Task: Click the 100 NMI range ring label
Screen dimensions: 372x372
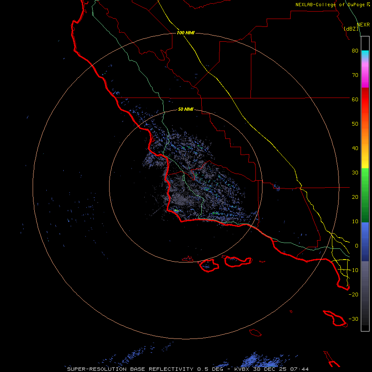Action: tap(186, 33)
